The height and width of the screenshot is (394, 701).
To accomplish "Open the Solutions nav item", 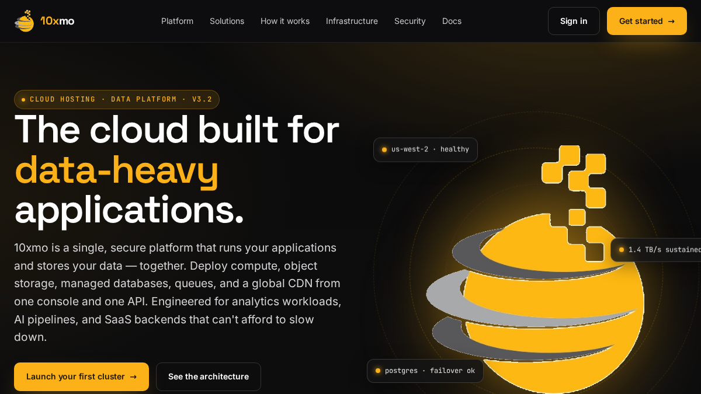I will pos(227,21).
